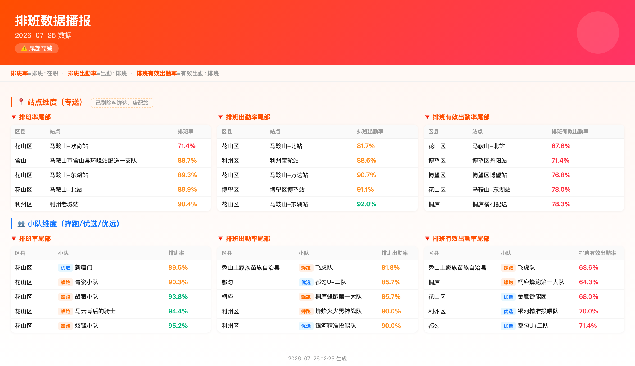The image size is (635, 366).
Task: Click the 81.8% value for 飞虎队
Action: click(390, 268)
